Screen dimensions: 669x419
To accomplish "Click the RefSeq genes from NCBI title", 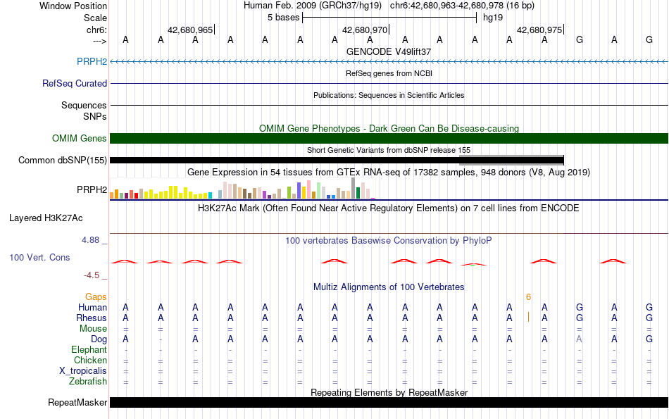I will (389, 73).
